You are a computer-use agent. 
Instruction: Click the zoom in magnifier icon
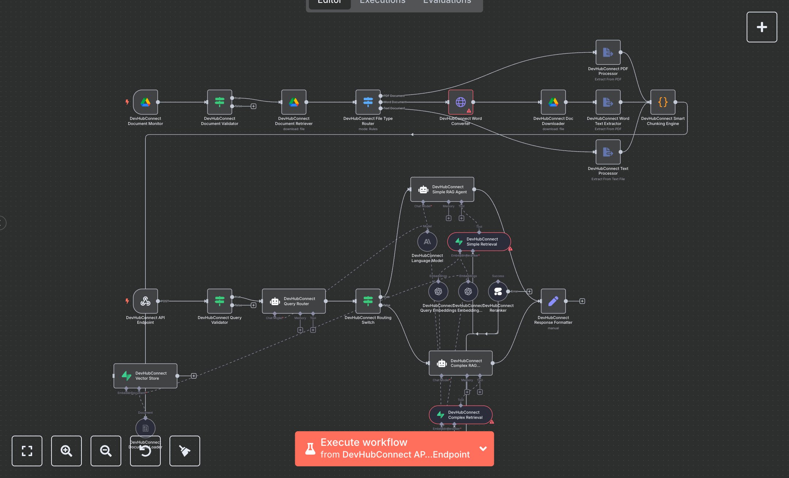point(66,451)
